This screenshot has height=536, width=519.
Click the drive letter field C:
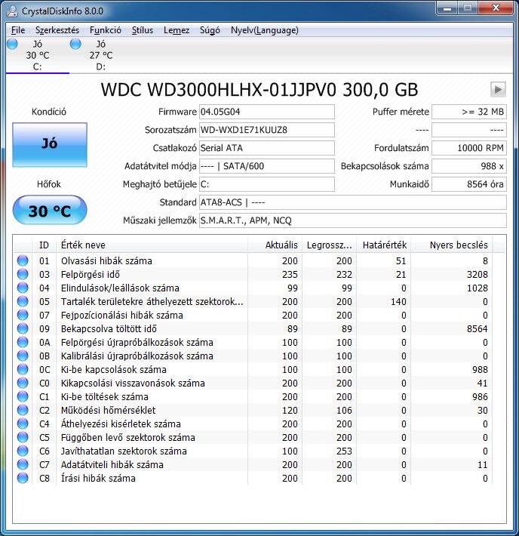(x=267, y=184)
